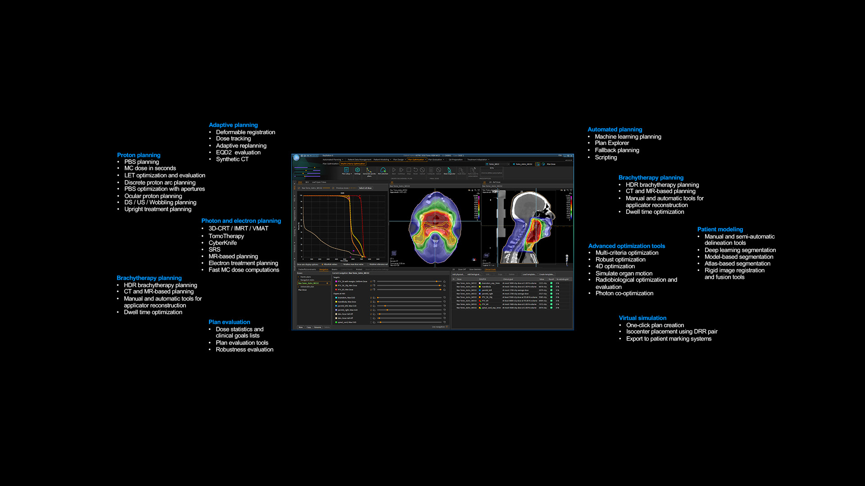Open the Tomo_MCO plan selector combo box
865x486 pixels.
pos(498,164)
